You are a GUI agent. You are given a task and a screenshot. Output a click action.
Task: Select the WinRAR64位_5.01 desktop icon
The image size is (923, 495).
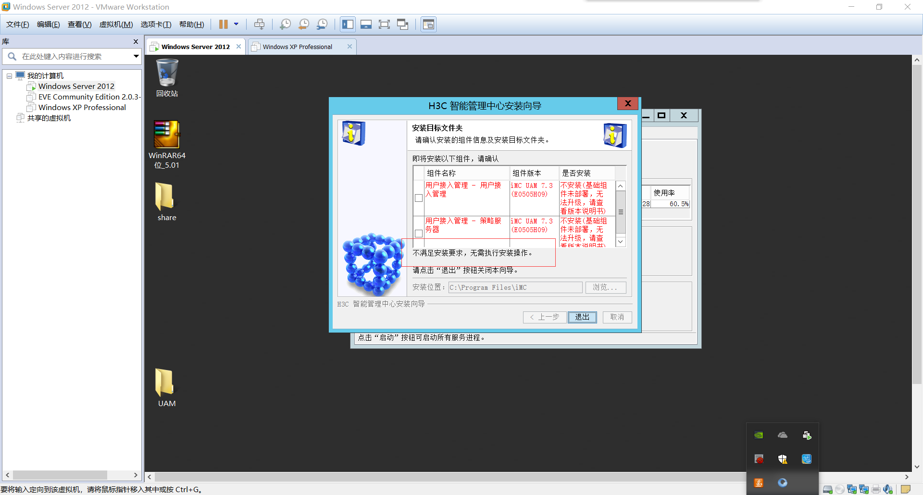point(167,145)
